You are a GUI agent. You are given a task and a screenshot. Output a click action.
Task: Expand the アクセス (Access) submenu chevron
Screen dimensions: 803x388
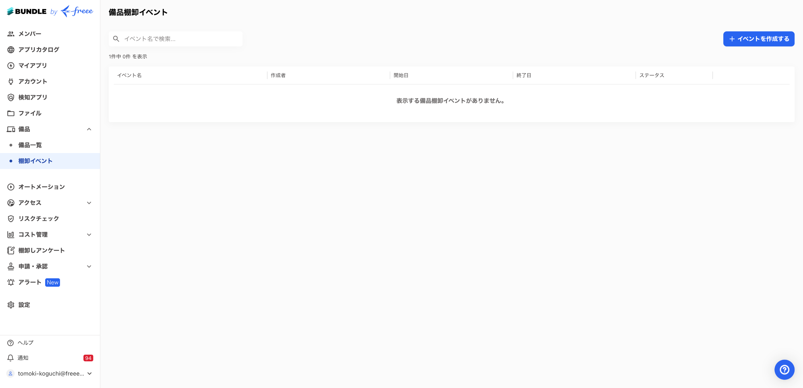(x=89, y=203)
